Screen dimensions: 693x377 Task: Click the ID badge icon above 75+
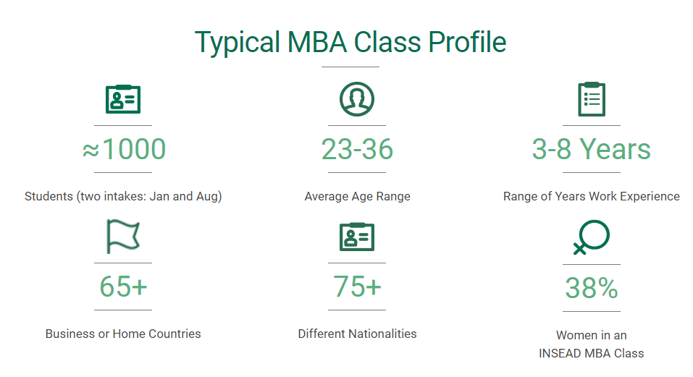tap(357, 237)
